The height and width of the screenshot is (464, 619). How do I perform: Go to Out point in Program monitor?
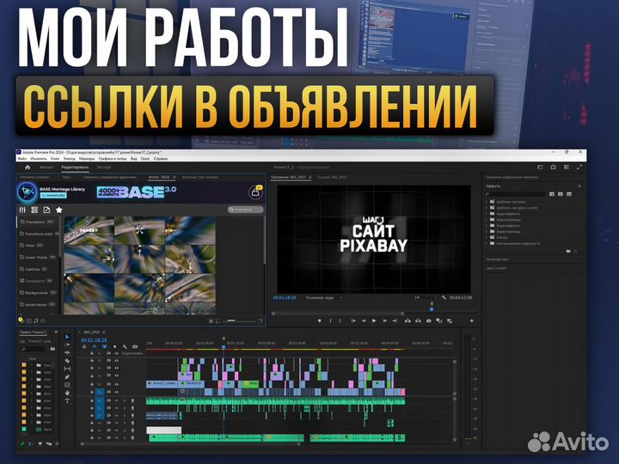click(395, 321)
